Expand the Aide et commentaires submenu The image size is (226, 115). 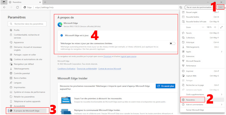pyautogui.click(x=202, y=105)
